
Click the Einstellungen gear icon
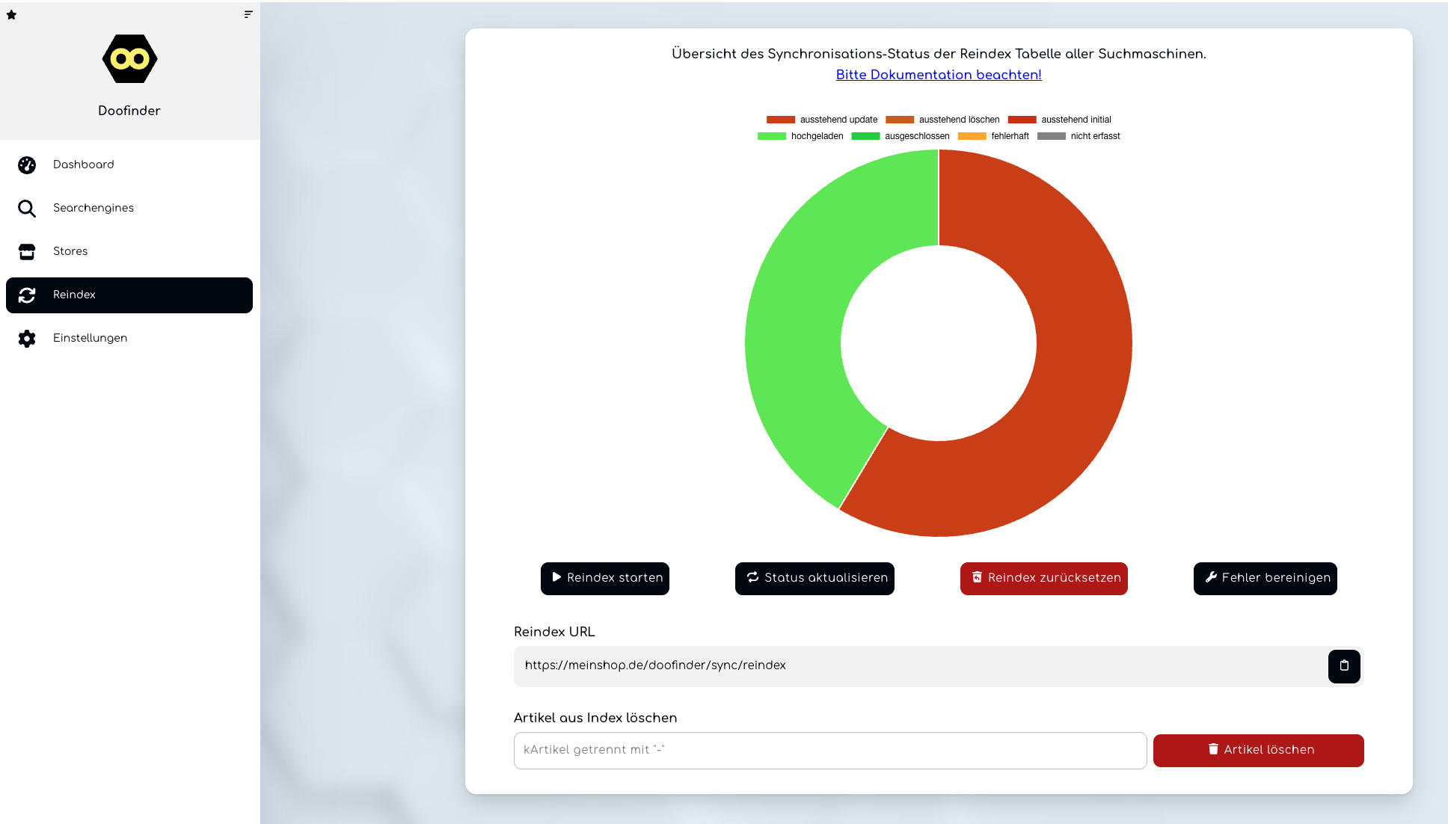[27, 339]
